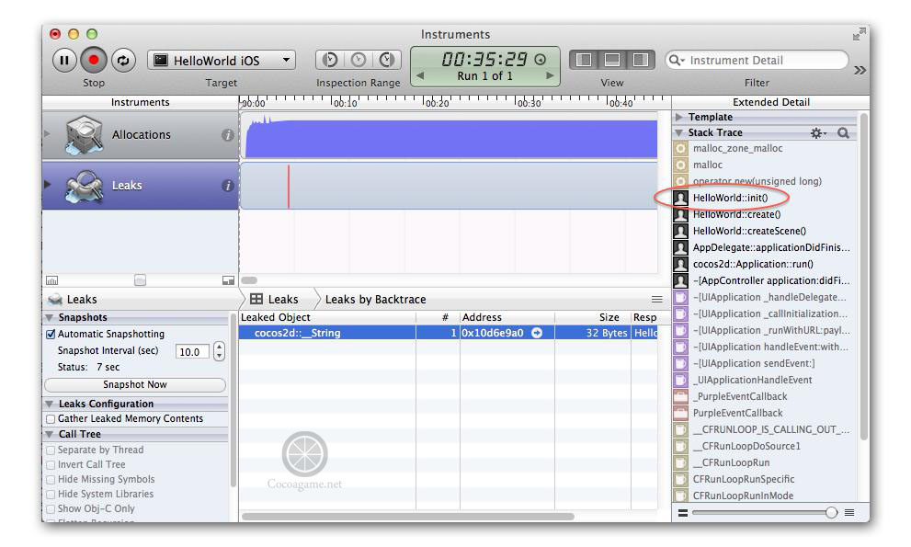Click the Leaks instrument info icon

227,186
